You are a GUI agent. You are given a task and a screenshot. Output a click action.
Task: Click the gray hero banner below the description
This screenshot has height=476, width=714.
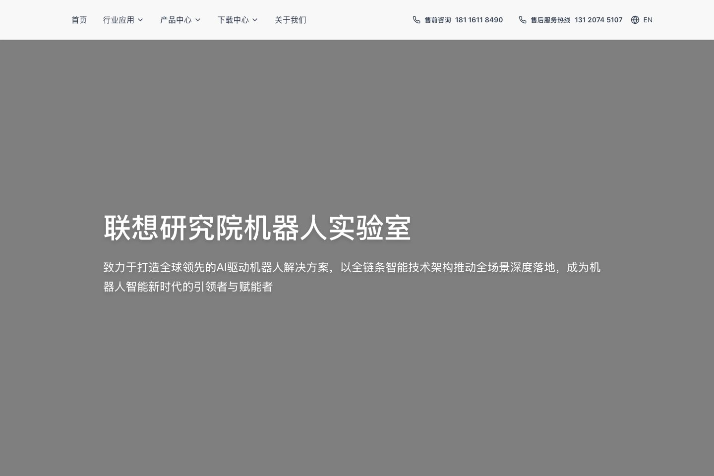[357, 387]
